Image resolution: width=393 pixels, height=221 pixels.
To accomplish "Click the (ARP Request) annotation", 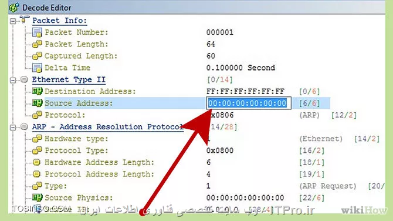I will pos(328,186).
